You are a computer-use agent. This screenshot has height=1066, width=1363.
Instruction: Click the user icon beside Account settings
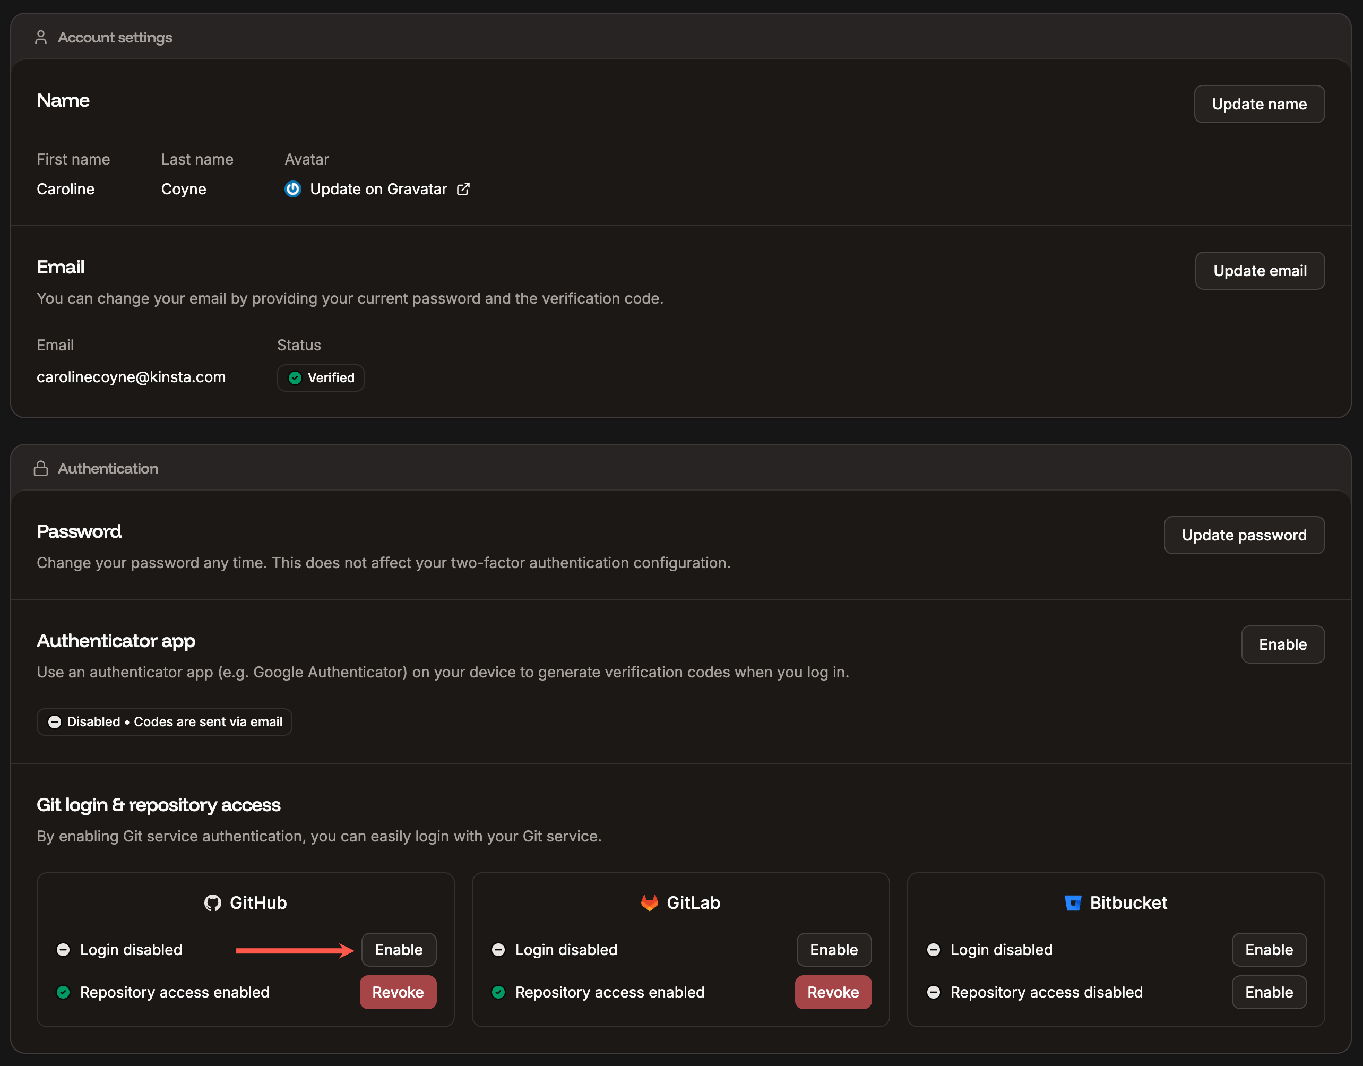[x=40, y=37]
